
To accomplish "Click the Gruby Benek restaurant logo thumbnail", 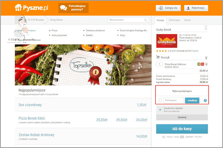I will click(167, 41).
